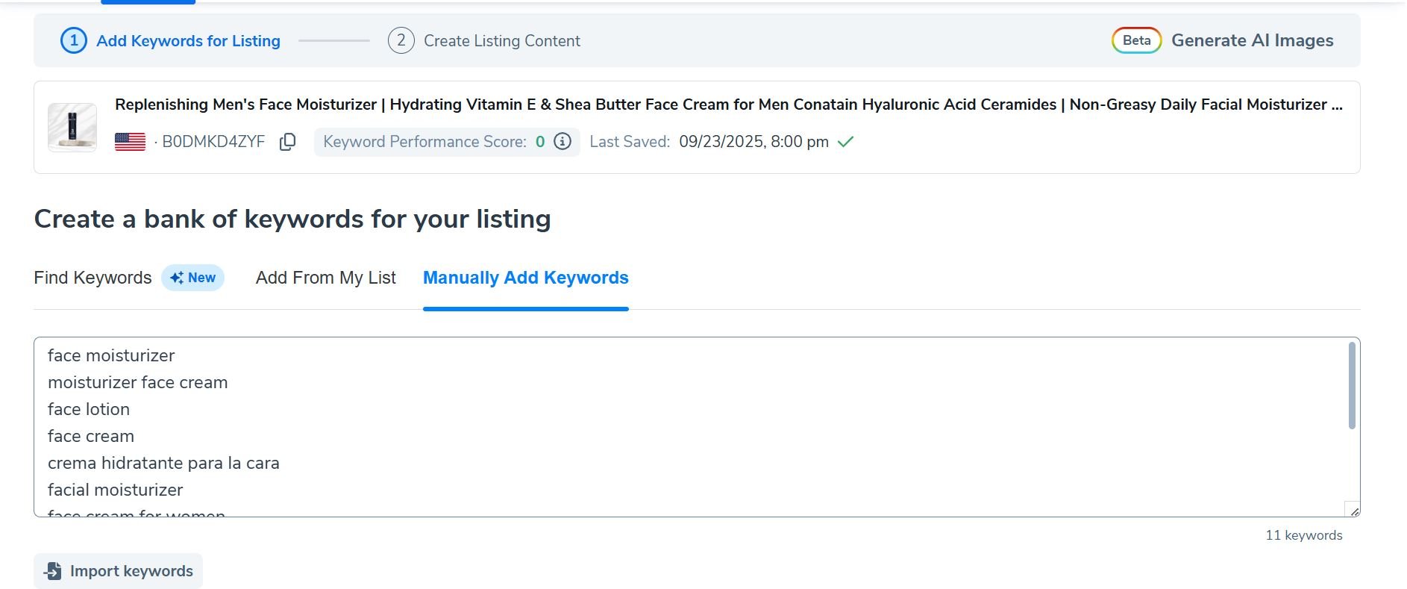Click the Add Keywords for Listing step
This screenshot has height=589, width=1407.
(188, 41)
